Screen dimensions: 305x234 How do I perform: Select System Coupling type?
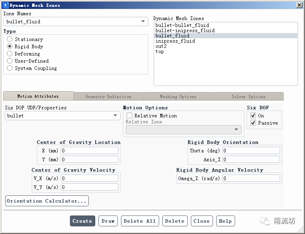(x=10, y=68)
